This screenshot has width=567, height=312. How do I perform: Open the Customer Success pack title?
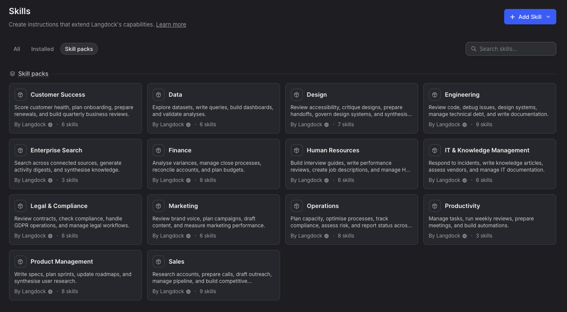click(x=58, y=95)
